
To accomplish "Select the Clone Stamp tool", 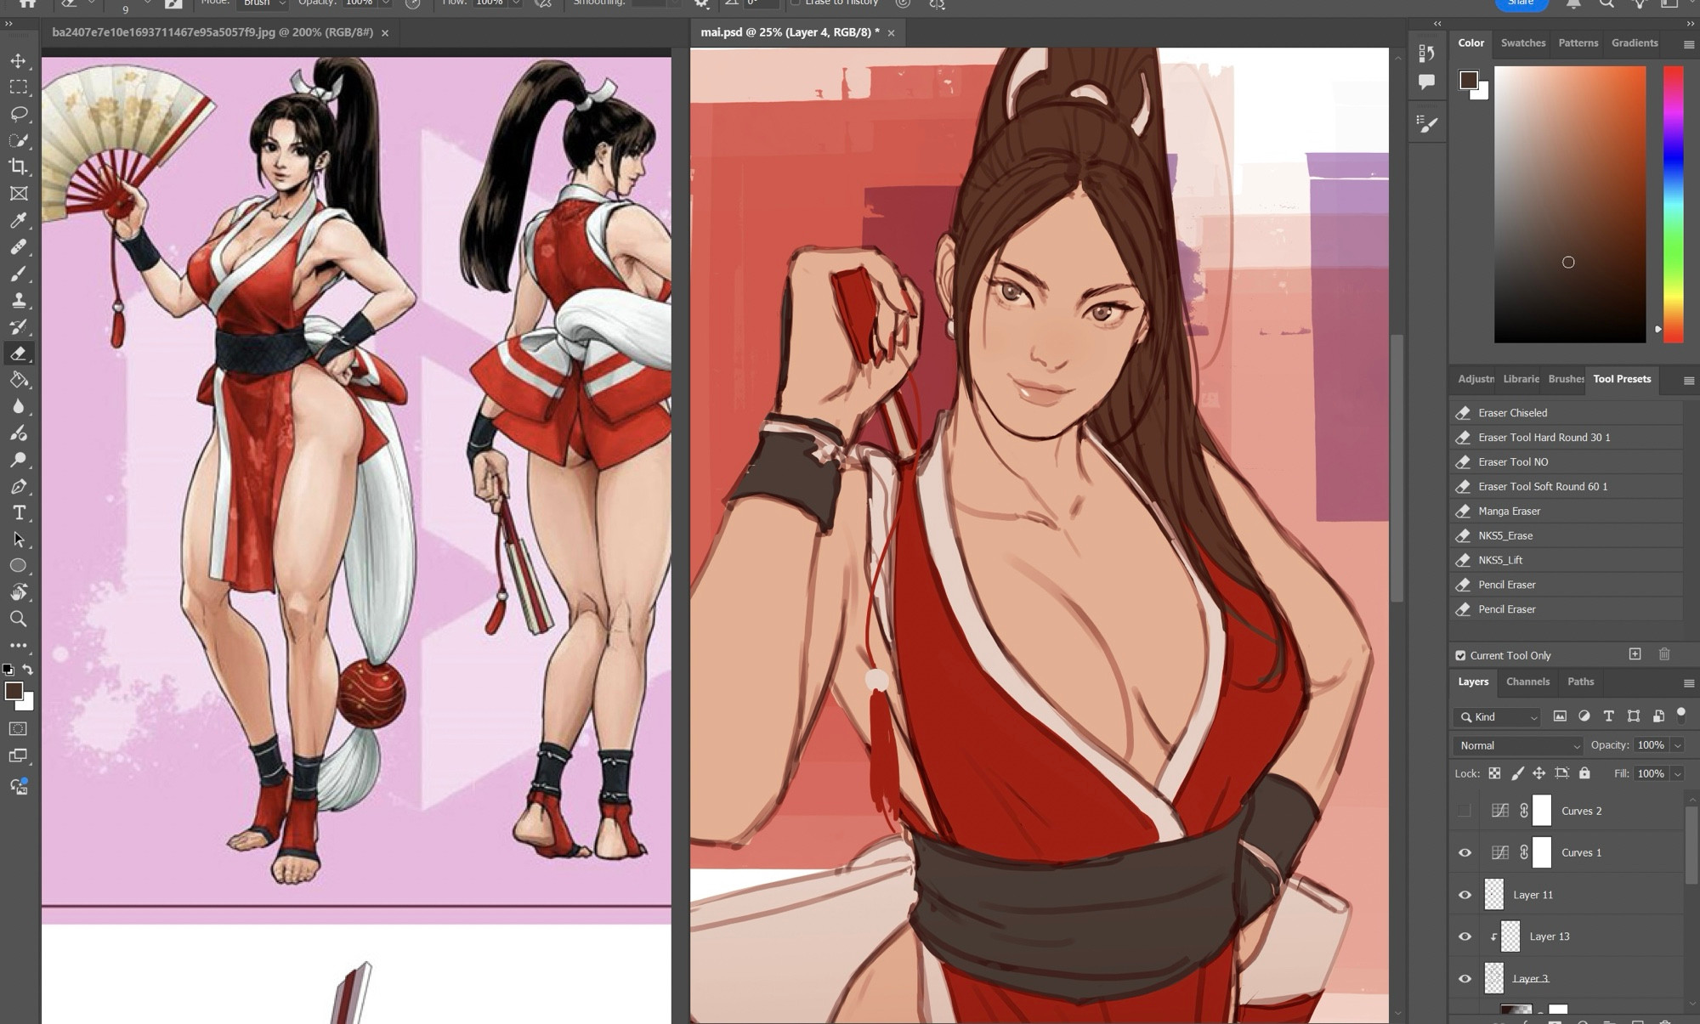I will 18,300.
